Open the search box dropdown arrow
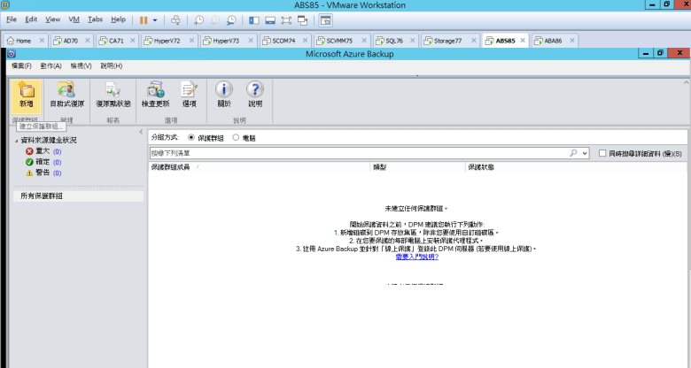Image resolution: width=691 pixels, height=368 pixels. pyautogui.click(x=585, y=153)
